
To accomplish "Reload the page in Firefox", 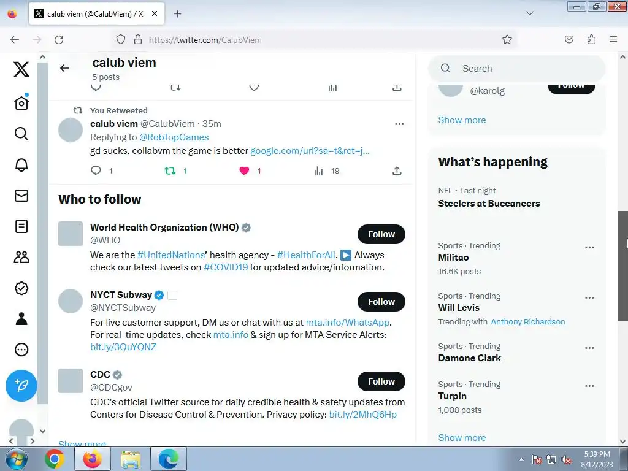I will (59, 40).
